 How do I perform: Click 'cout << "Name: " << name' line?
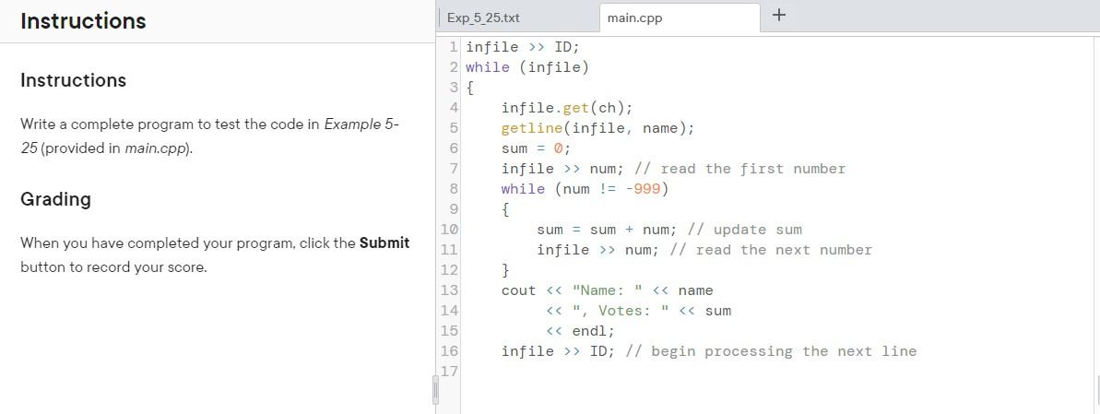pos(607,290)
